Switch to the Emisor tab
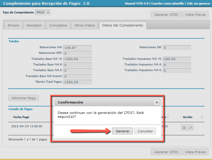The width and height of the screenshot is (212, 160). click(13, 25)
